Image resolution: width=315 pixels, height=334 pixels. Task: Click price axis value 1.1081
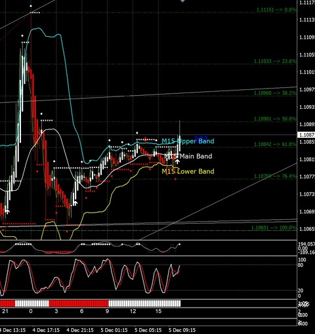pyautogui.click(x=307, y=159)
